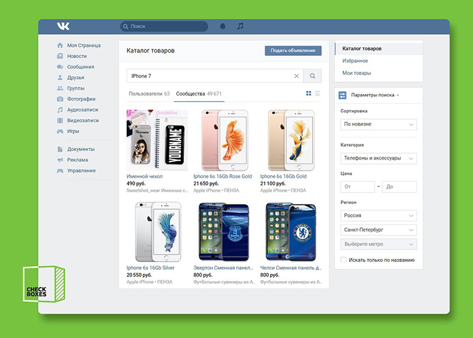473x338 pixels.
Task: Click the Silver iPhone thumbnail
Action: (158, 232)
